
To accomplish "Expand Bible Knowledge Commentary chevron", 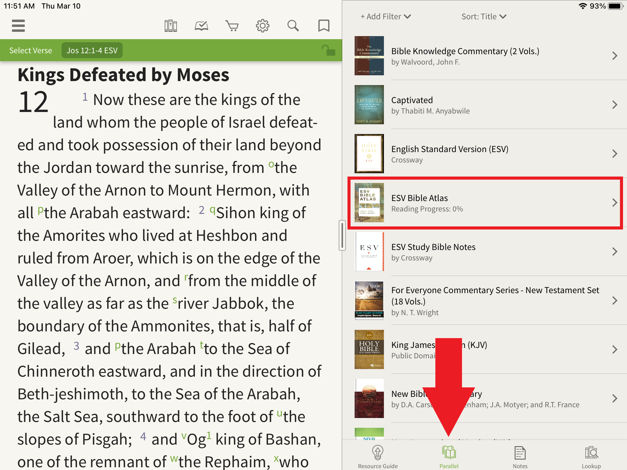I will point(614,56).
